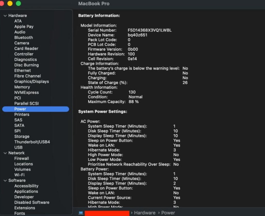
Task: Click Hardware in the bottom path bar
Action: [x=145, y=213]
